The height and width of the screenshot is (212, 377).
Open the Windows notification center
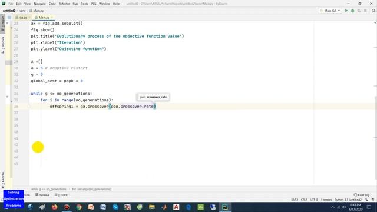click(369, 207)
